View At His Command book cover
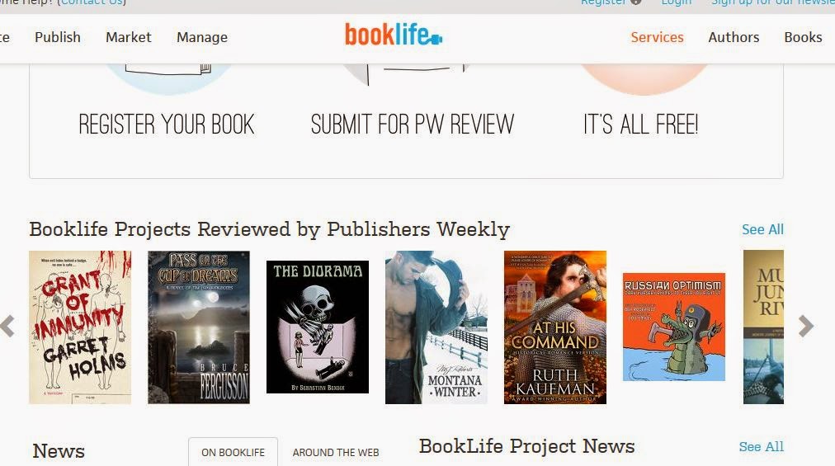Viewport: 835px width, 466px height. (555, 327)
